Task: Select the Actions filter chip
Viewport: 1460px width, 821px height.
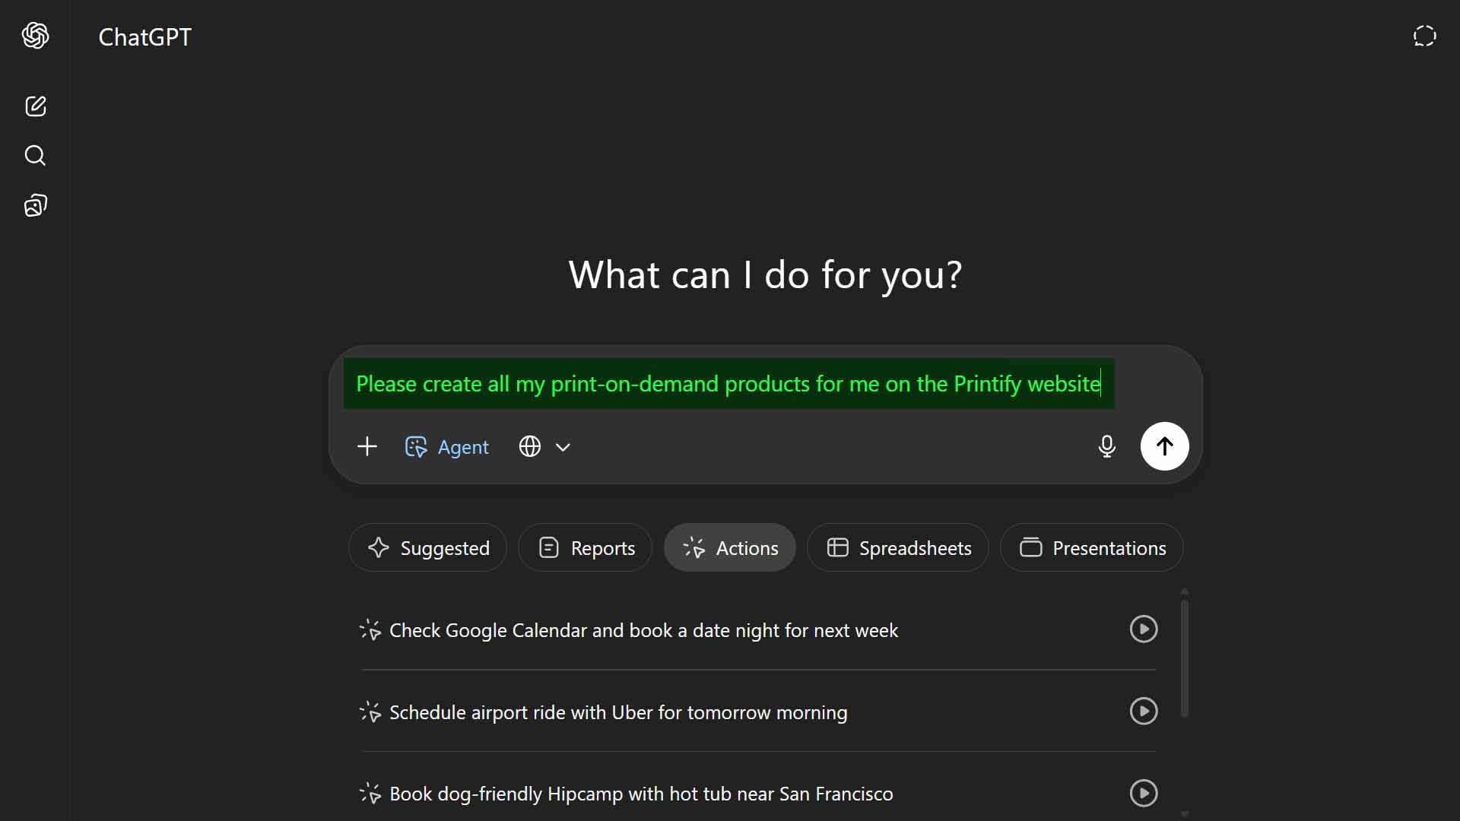Action: [729, 547]
